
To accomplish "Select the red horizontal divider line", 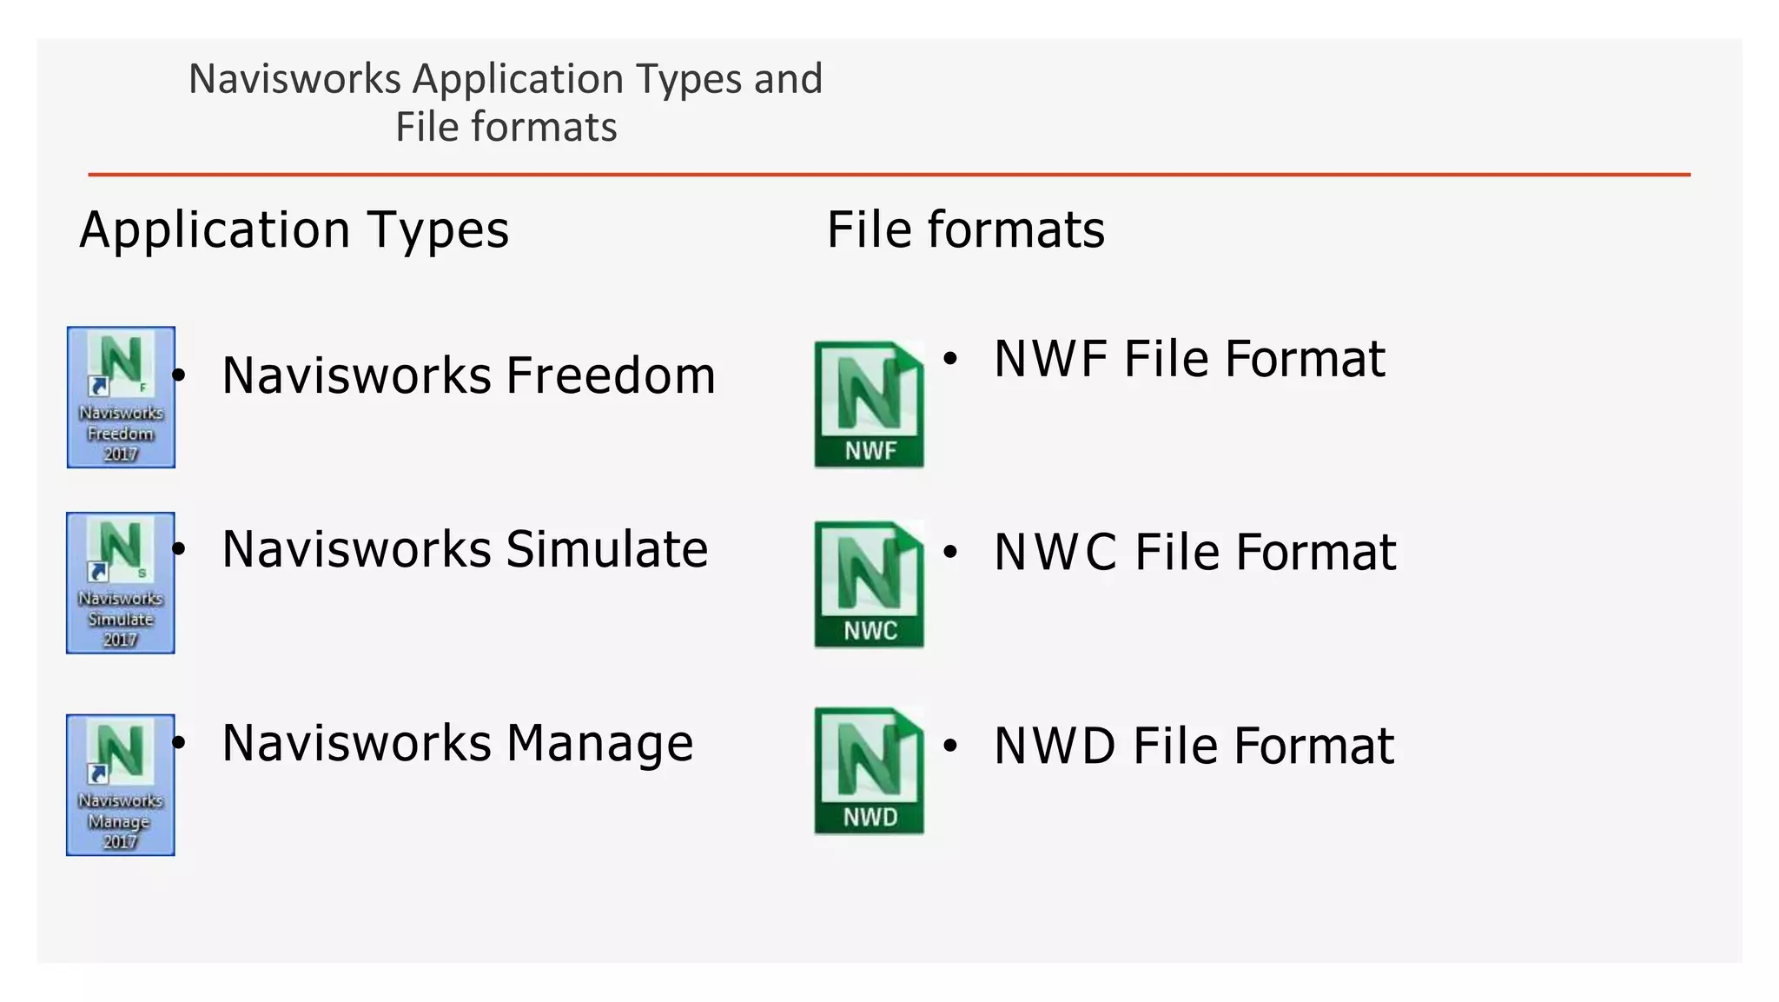I will 889,175.
